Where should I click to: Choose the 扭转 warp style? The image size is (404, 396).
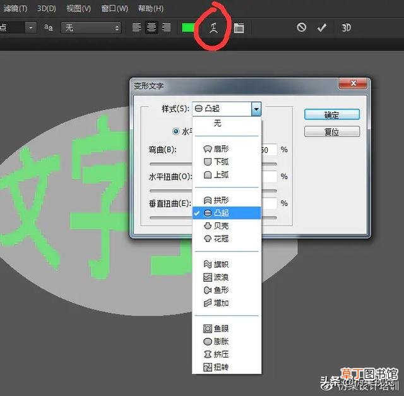227,367
